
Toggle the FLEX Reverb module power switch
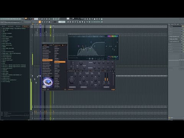pos(90,71)
